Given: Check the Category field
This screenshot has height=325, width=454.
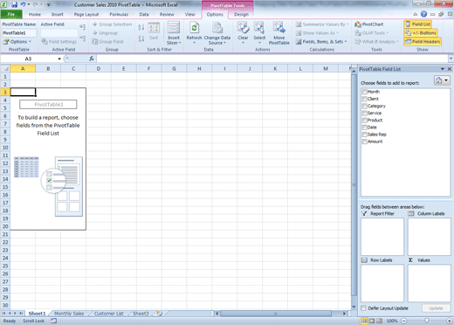Looking at the screenshot, I should click(364, 106).
